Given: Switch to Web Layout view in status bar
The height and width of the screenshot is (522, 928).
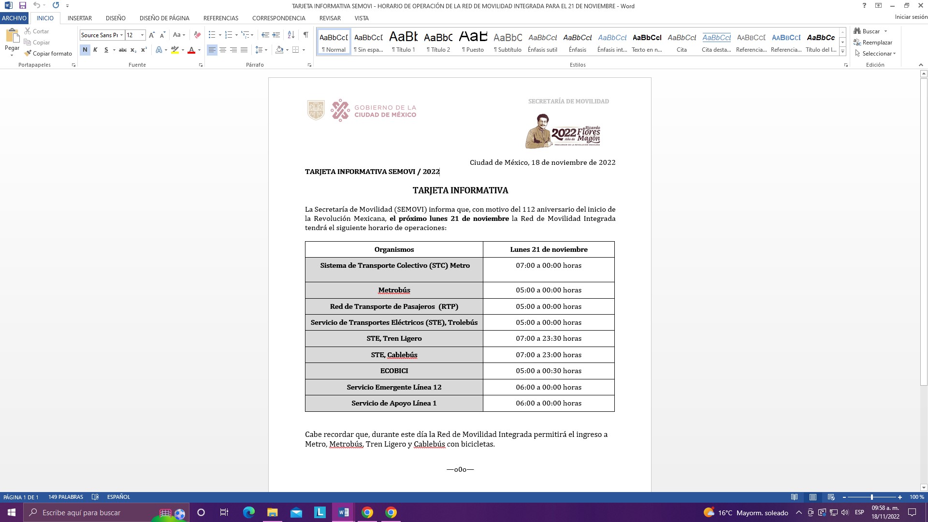Looking at the screenshot, I should point(831,497).
